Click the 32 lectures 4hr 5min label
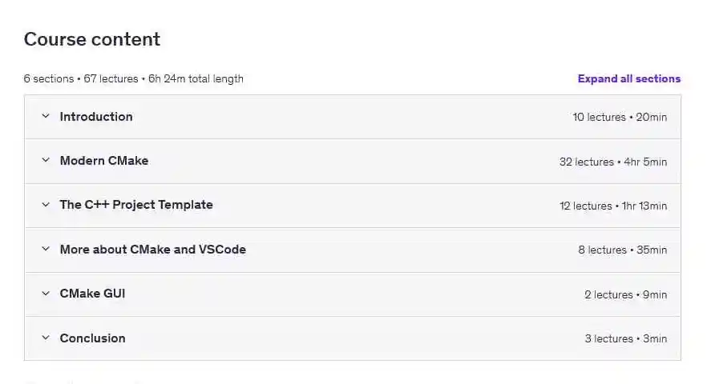 point(613,162)
